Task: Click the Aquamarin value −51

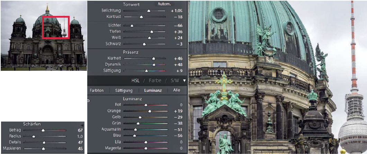Action: [178, 129]
